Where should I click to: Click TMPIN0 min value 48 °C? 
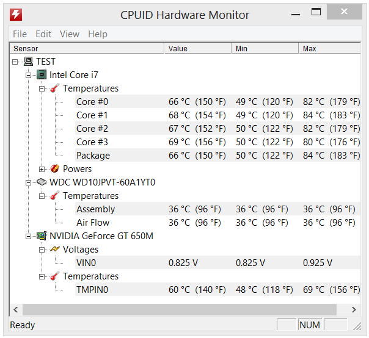tap(246, 290)
